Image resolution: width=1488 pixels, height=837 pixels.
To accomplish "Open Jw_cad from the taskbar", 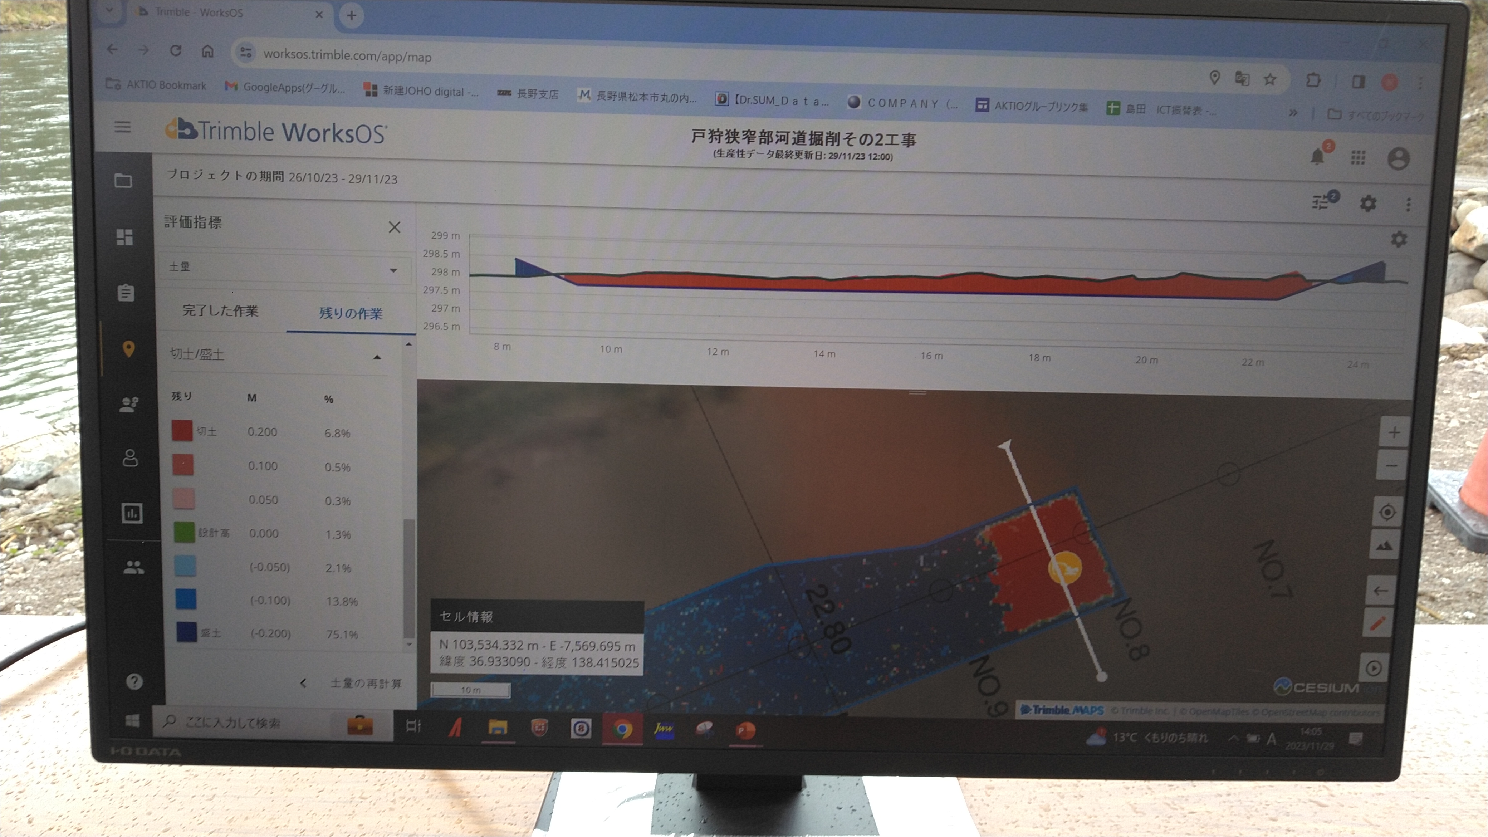I will 663,730.
